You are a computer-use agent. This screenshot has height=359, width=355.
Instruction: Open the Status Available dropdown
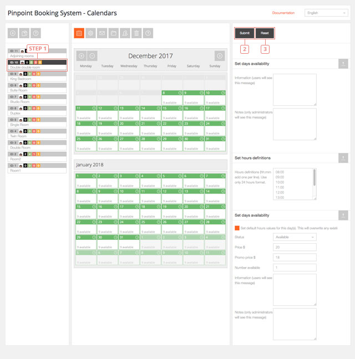point(295,237)
